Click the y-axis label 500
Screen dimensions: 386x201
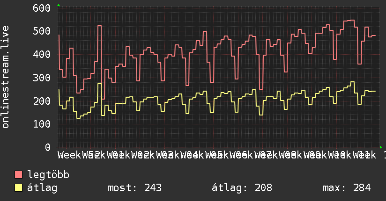point(42,31)
